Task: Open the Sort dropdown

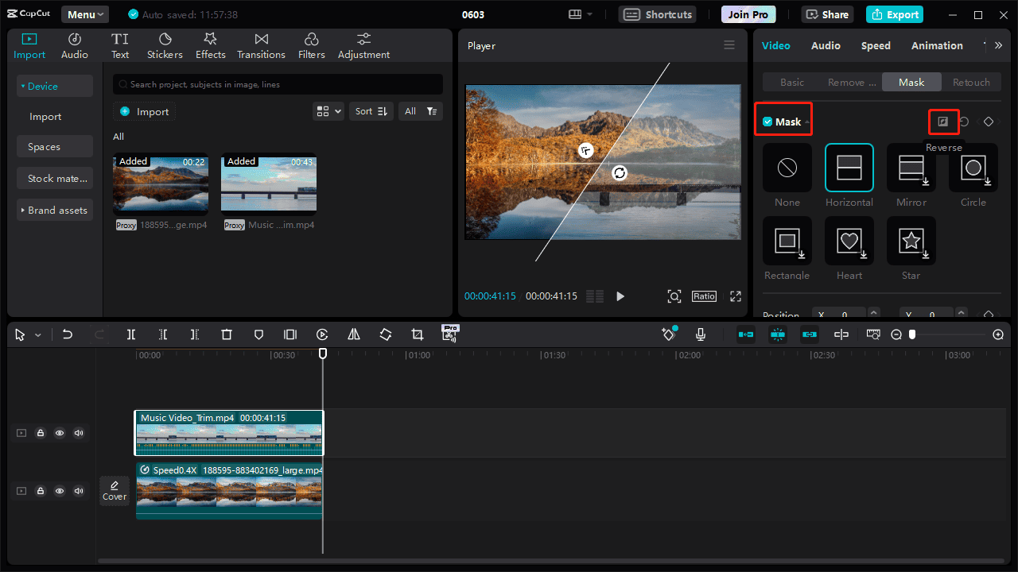Action: point(371,111)
